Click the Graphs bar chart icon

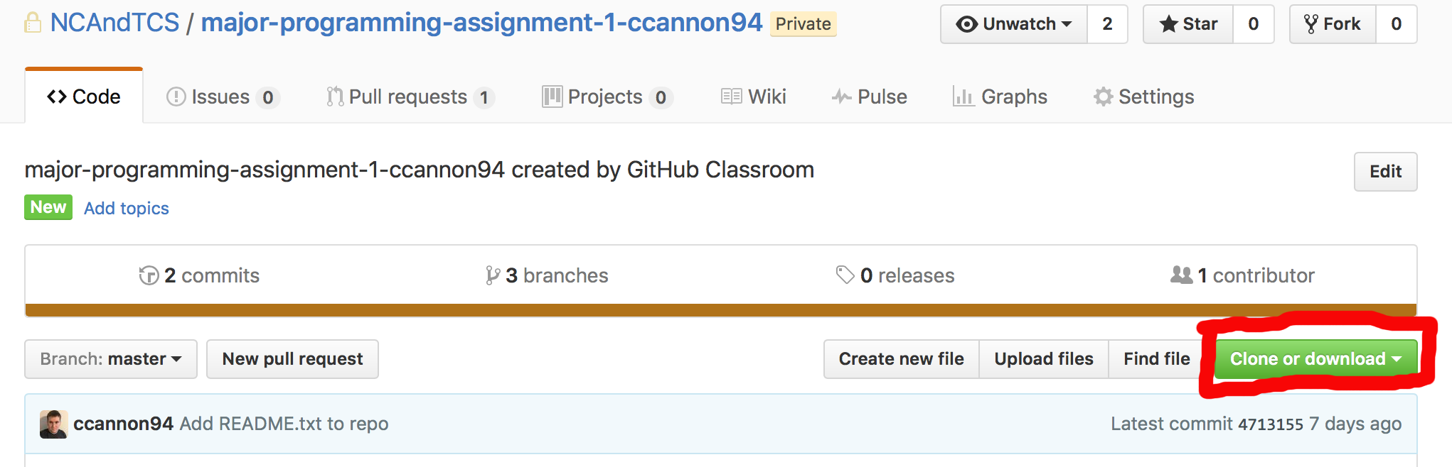pyautogui.click(x=963, y=97)
